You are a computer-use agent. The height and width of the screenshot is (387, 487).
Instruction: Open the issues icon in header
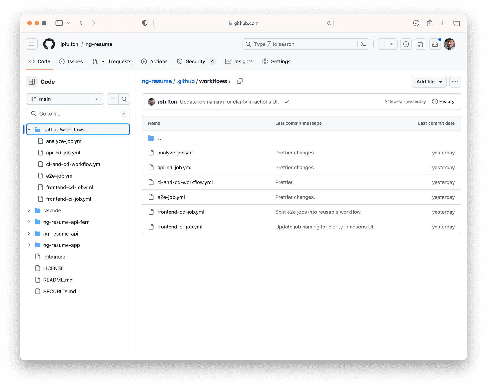tap(406, 44)
